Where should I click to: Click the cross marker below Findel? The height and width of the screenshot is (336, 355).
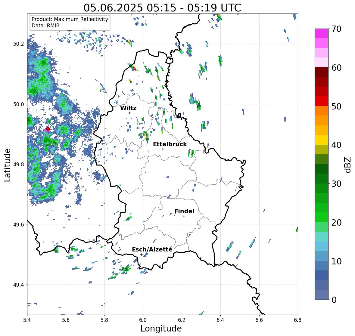coord(184,216)
